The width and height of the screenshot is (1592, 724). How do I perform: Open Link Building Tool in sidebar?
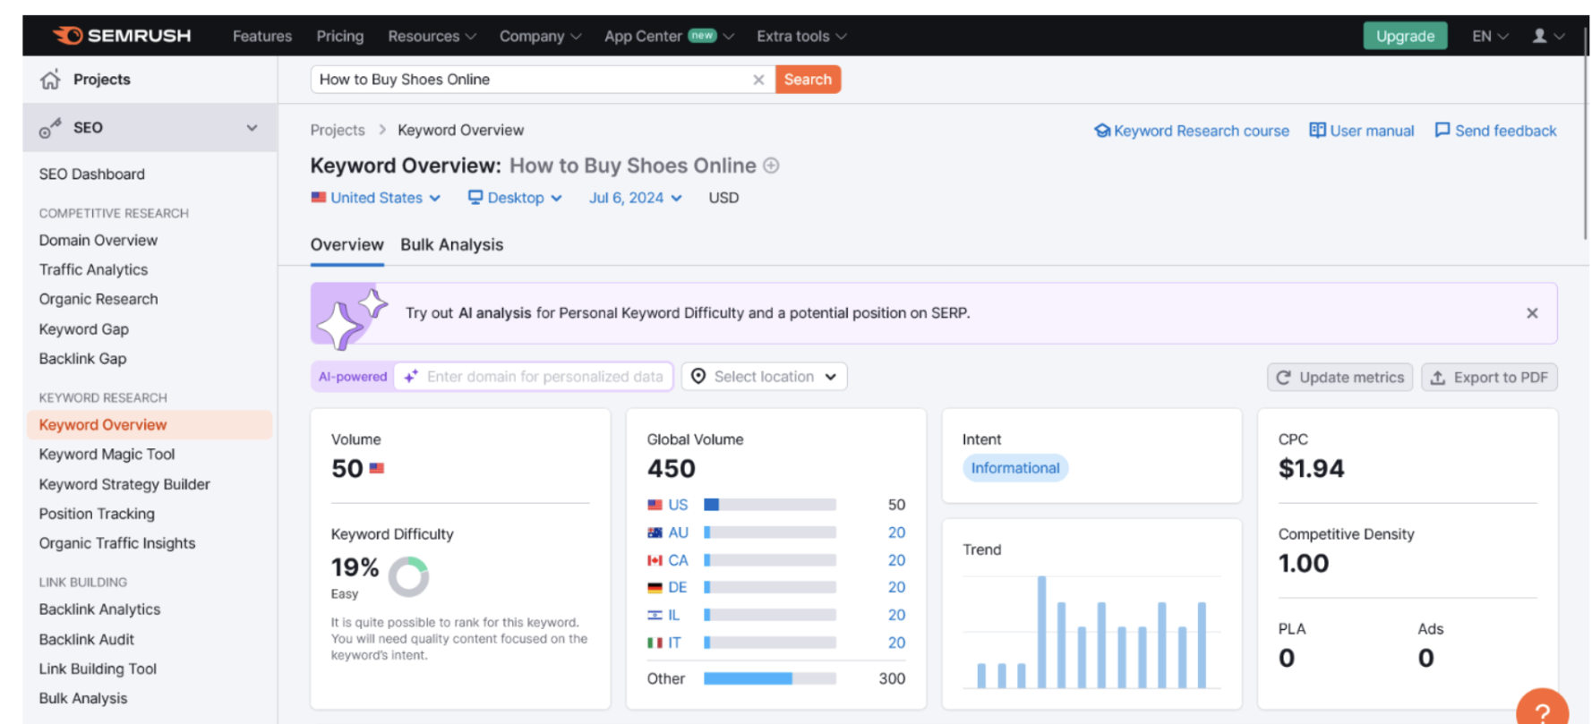pos(98,669)
